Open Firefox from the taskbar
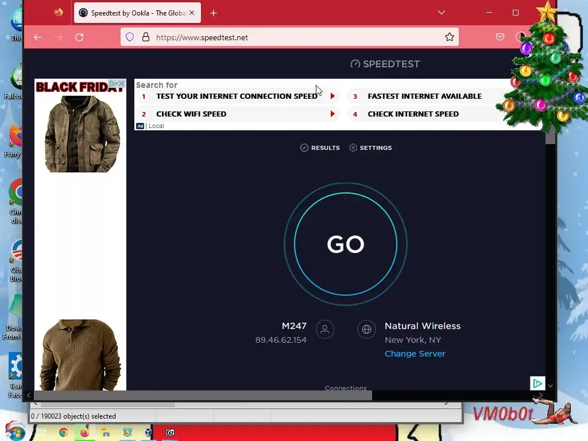Image resolution: width=588 pixels, height=441 pixels. click(85, 432)
